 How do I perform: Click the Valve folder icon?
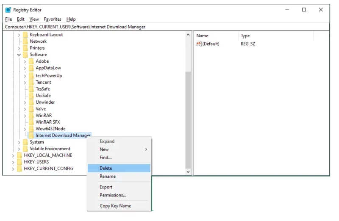[x=31, y=109]
